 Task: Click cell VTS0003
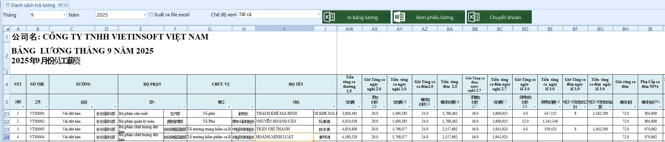37,129
